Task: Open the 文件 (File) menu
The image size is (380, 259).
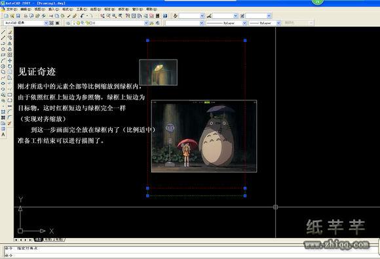Action: click(11, 9)
